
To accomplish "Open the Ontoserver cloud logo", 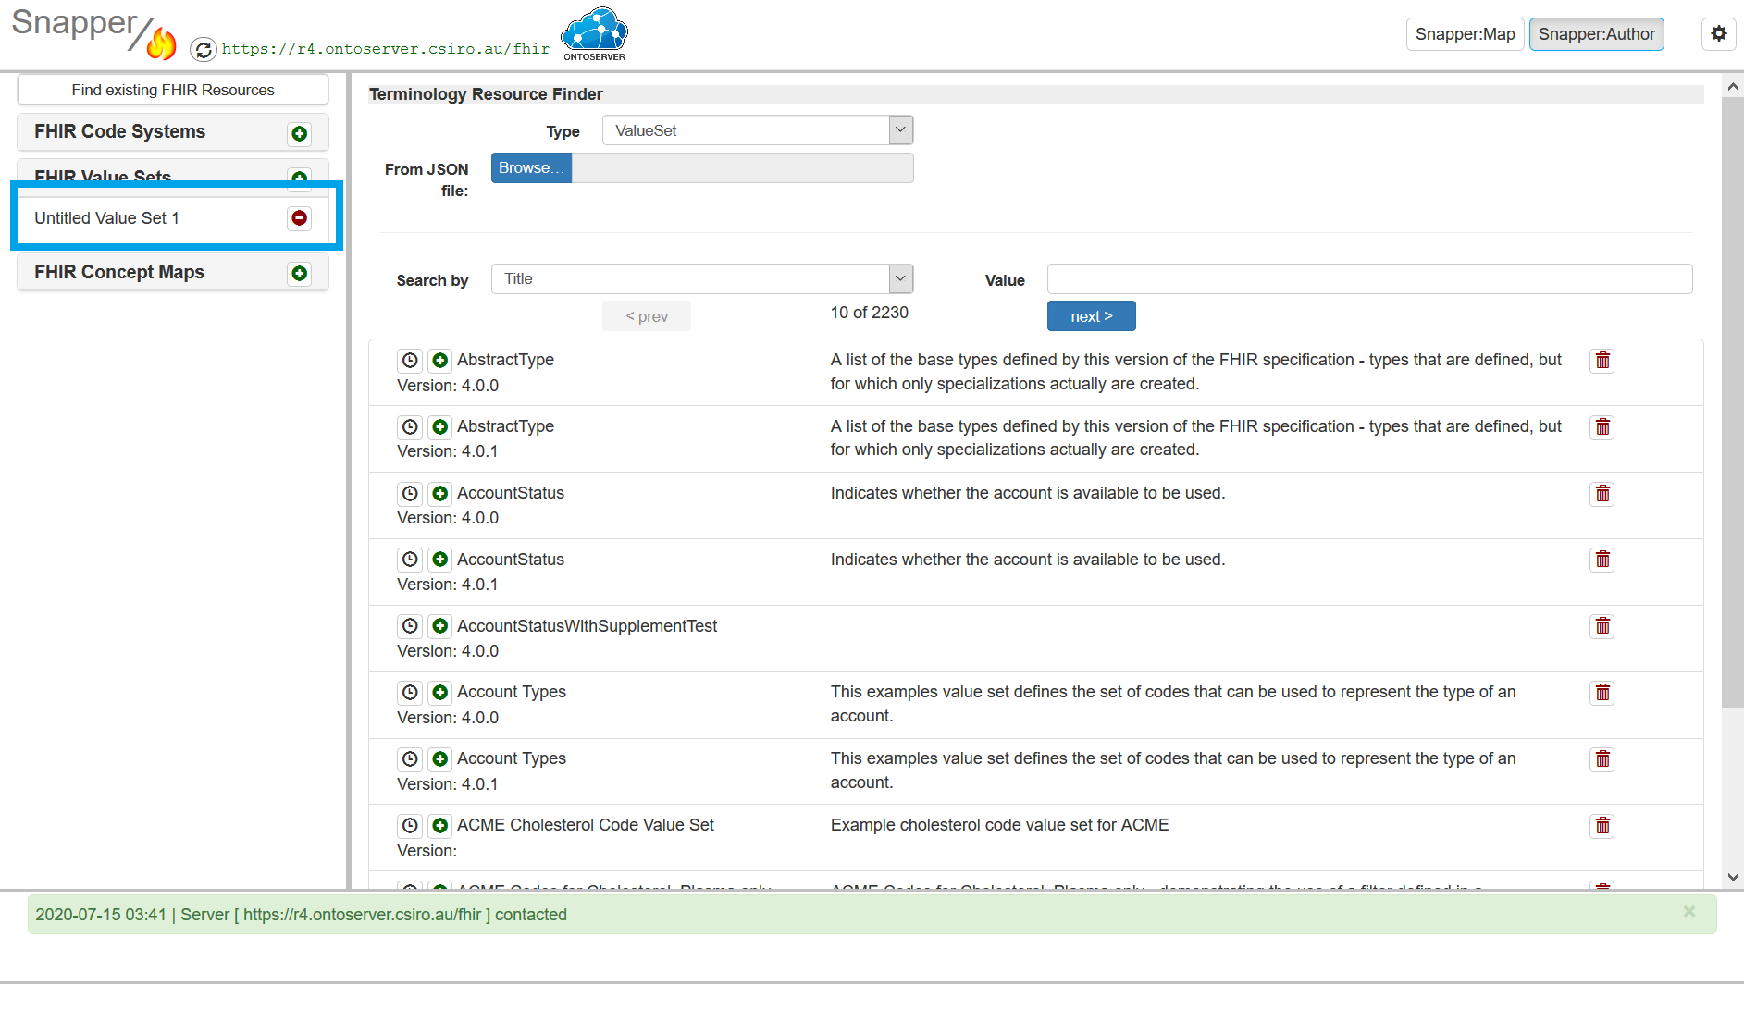I will [594, 34].
